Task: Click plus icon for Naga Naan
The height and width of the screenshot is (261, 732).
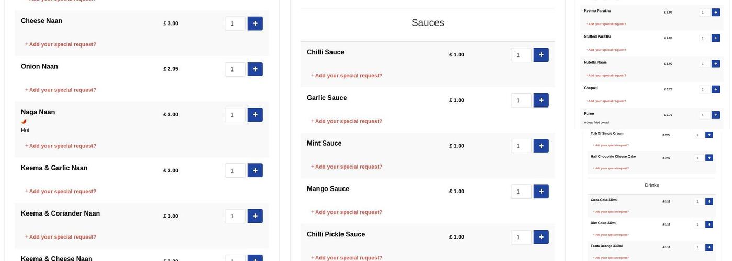Action: pos(255,115)
